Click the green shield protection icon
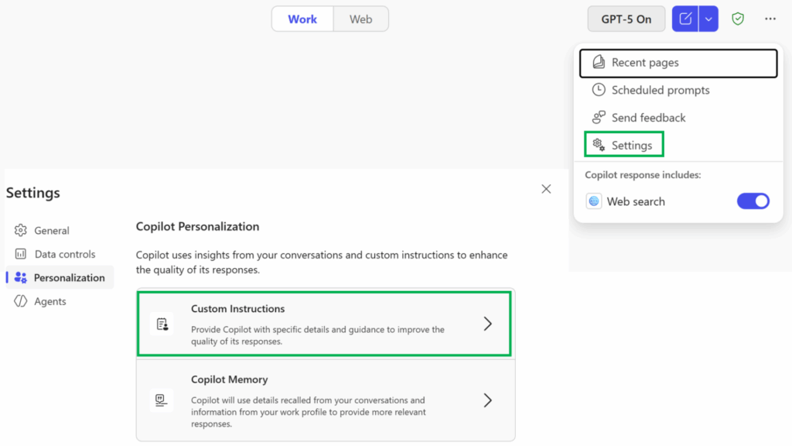The height and width of the screenshot is (446, 792). (x=738, y=19)
